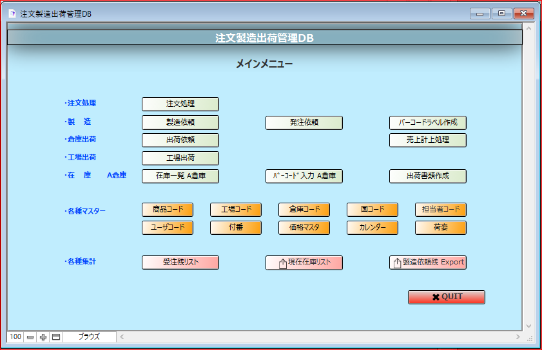Viewport: 542px width, 350px height.
Task: Click the zoom level 100 box
Action: point(15,337)
